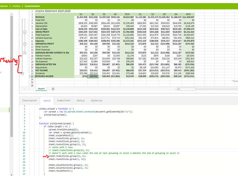
Task: Open the styles.css code tab
Action: [97, 100]
